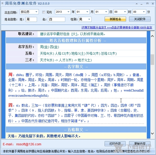Click the 测算姓名 button
The image size is (156, 155).
(115, 19)
